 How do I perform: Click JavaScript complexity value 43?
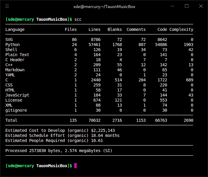191,95
